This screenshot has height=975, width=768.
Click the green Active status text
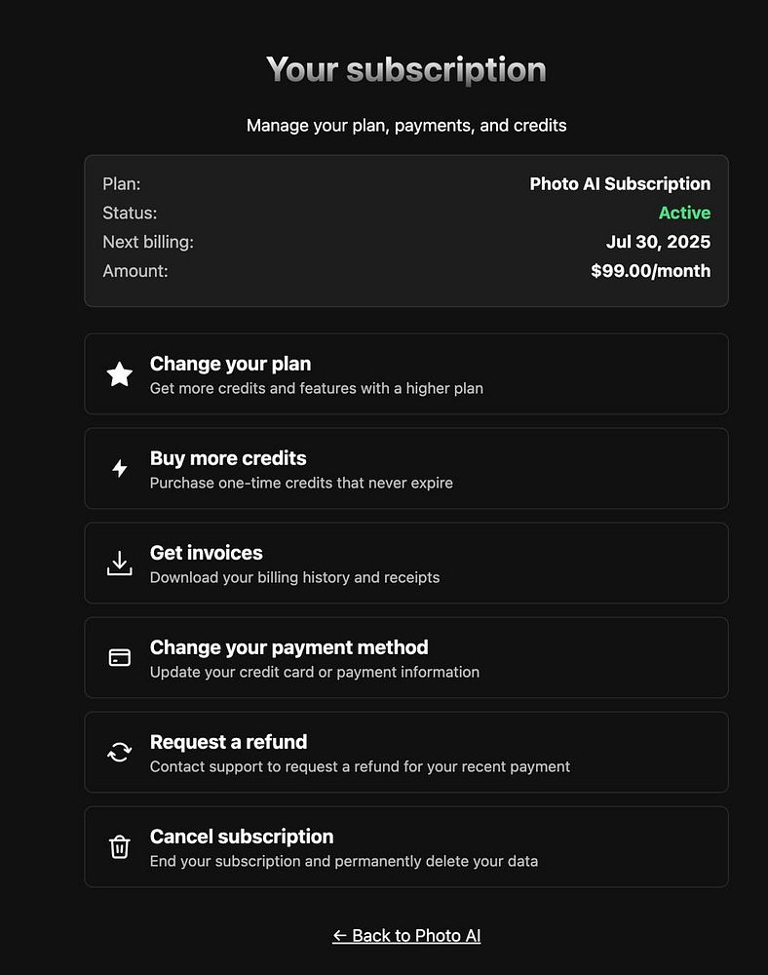[x=684, y=213]
